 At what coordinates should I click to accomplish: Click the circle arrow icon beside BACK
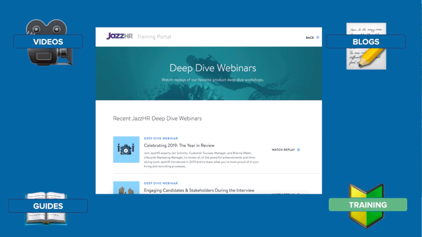[x=318, y=37]
